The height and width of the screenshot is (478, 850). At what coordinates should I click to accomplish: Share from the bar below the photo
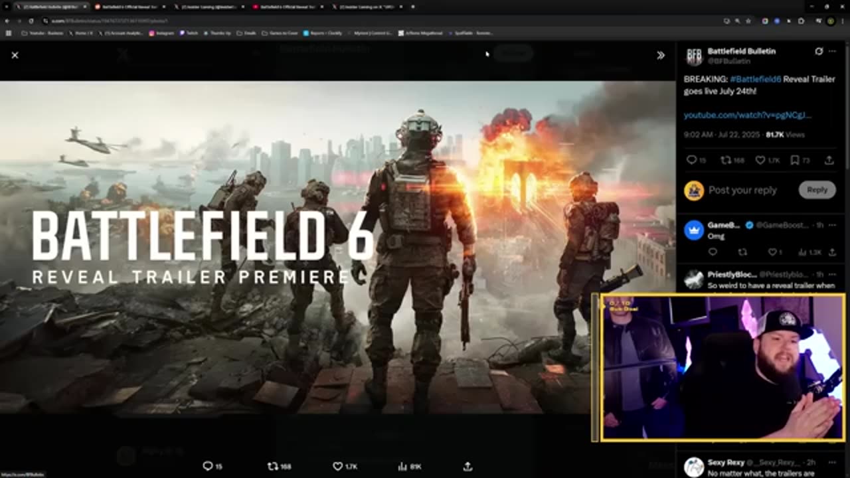(x=467, y=466)
